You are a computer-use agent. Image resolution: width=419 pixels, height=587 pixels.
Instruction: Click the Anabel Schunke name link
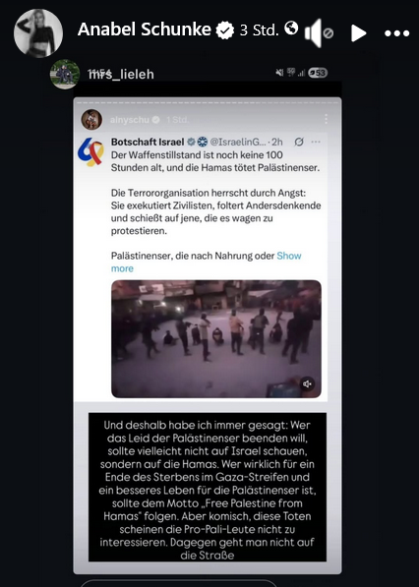[145, 29]
